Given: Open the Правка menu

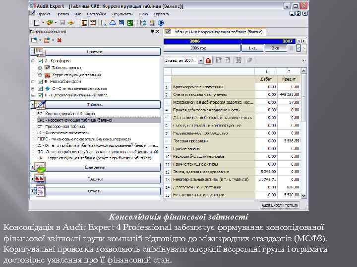Looking at the screenshot, I should [63, 14].
